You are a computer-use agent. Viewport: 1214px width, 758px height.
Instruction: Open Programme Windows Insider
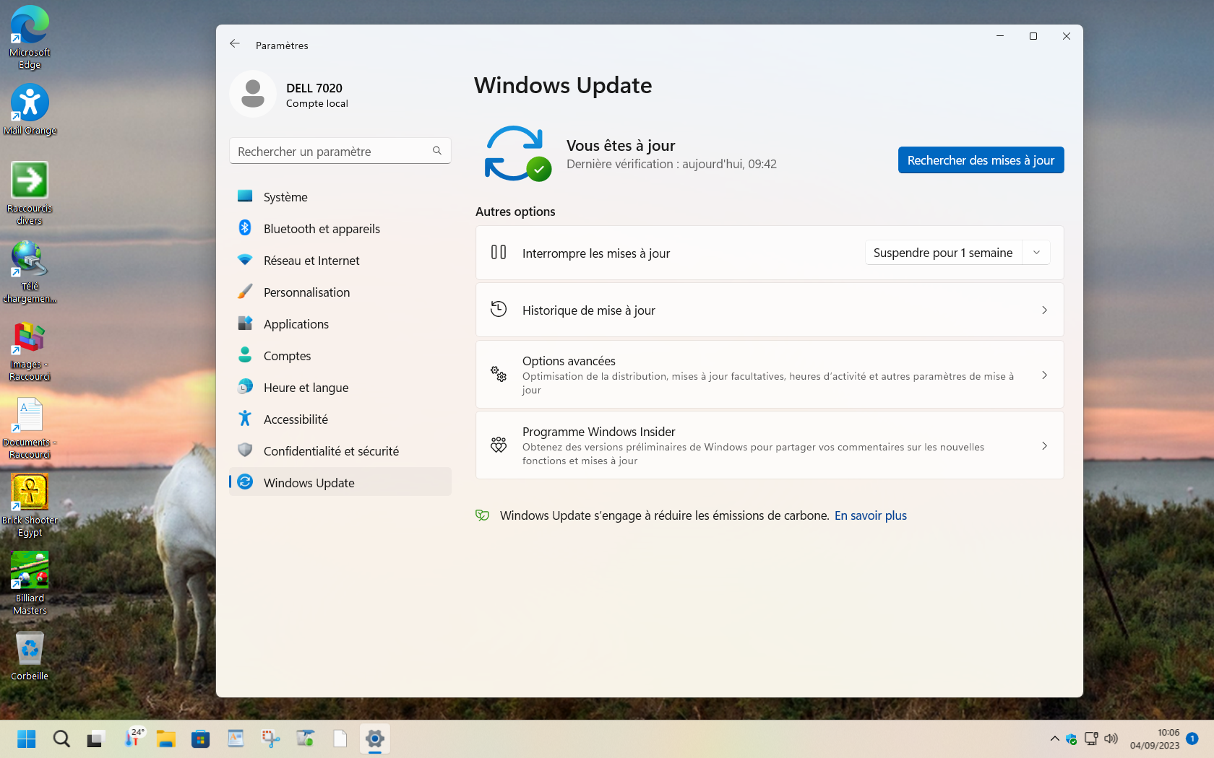tap(770, 445)
